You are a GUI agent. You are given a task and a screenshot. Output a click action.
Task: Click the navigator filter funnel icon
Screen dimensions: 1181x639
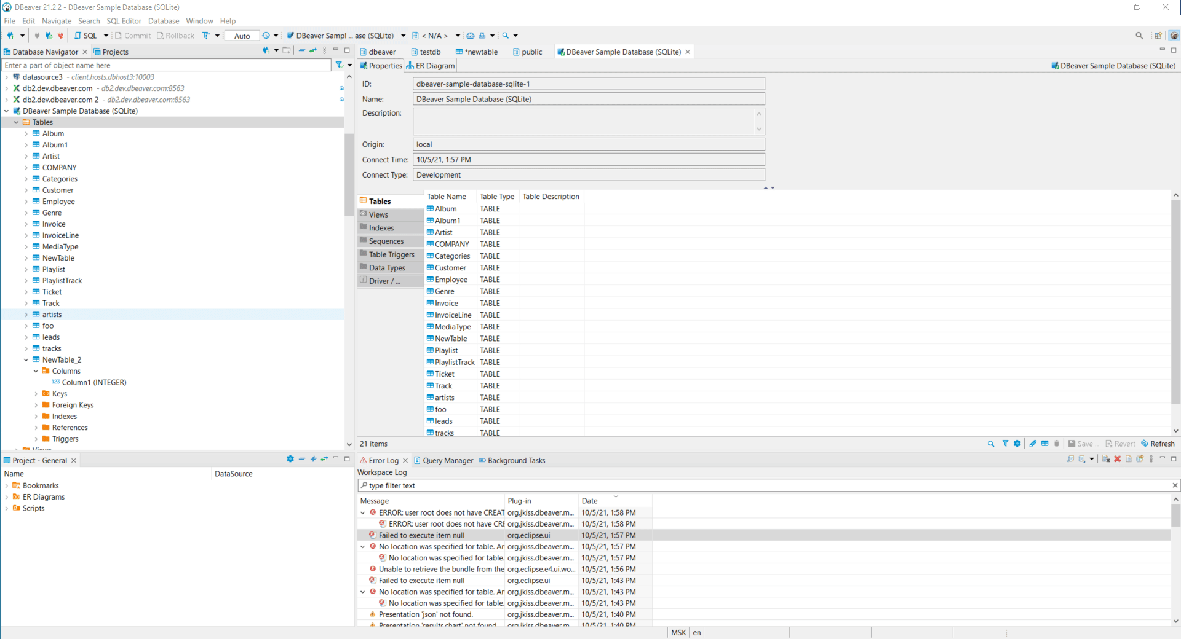(339, 65)
